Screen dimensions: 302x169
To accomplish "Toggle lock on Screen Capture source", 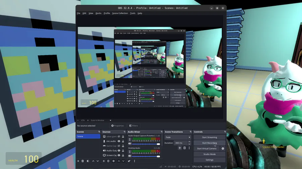I will (x=123, y=155).
